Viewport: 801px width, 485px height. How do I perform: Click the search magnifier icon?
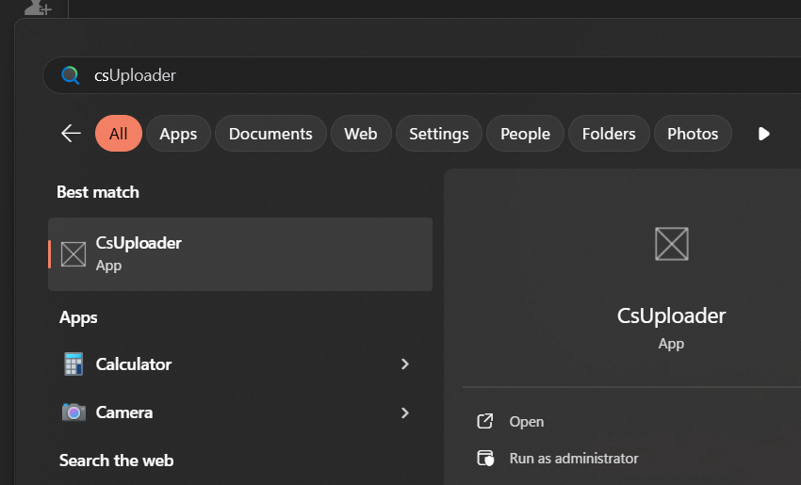pos(70,75)
